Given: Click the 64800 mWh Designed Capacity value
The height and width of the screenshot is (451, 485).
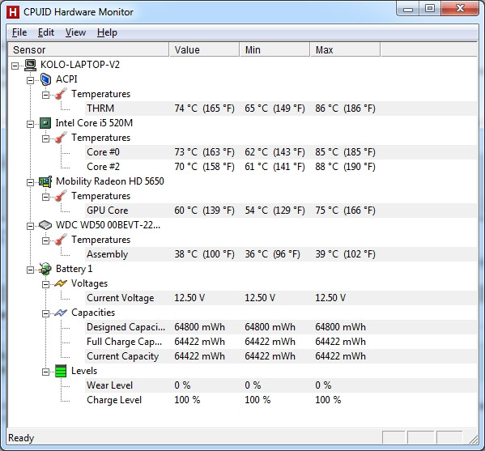Looking at the screenshot, I should point(199,327).
